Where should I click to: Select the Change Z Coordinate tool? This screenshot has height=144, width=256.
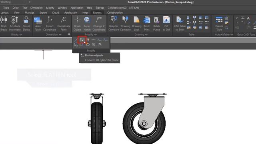[x=99, y=24]
